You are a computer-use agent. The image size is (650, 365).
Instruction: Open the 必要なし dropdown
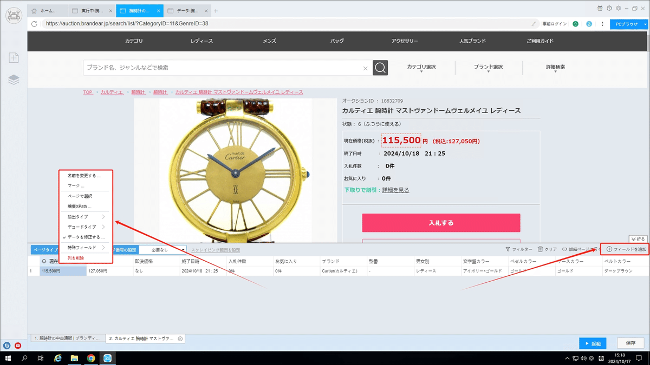(162, 250)
